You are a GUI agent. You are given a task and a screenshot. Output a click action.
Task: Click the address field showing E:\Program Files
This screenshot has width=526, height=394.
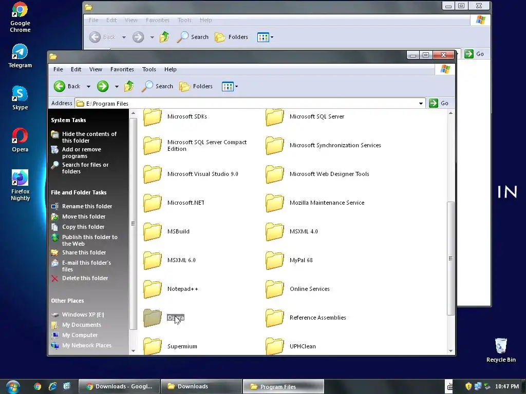tap(250, 104)
